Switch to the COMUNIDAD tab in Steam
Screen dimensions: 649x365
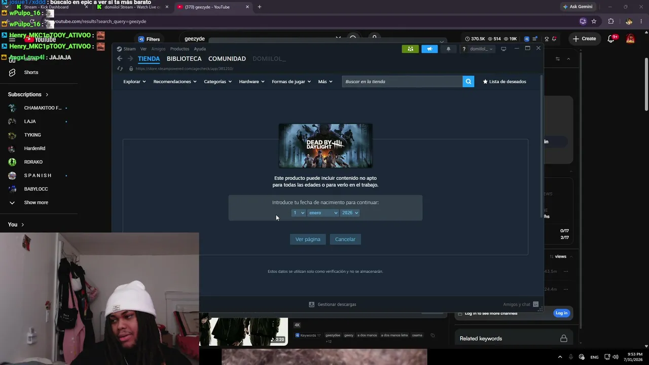[227, 59]
